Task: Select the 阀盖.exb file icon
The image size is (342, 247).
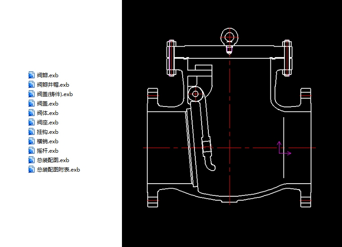Action: coord(31,103)
